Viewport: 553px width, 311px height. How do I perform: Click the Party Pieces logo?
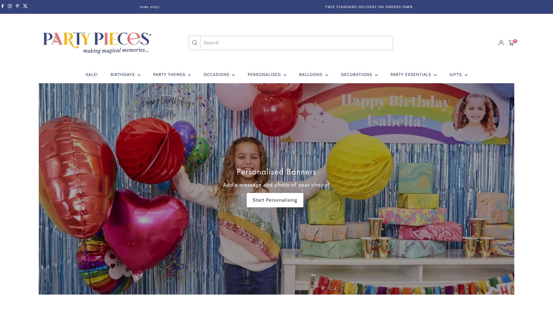coord(97,42)
